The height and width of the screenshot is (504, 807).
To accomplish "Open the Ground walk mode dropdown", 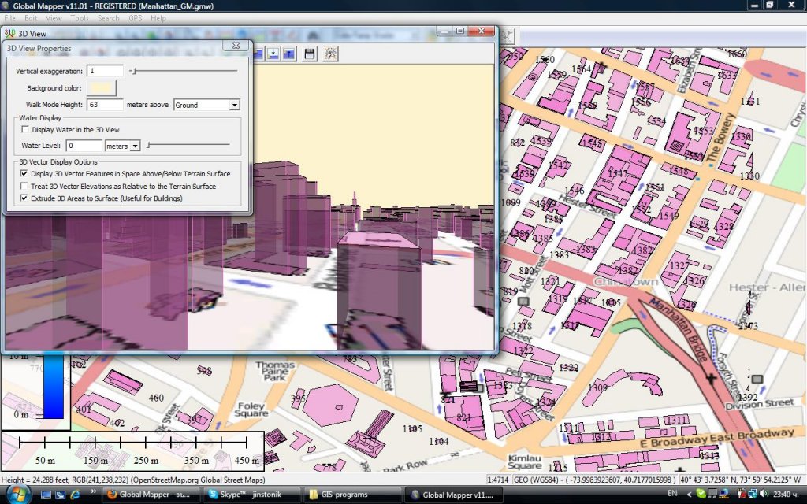I will click(x=234, y=105).
